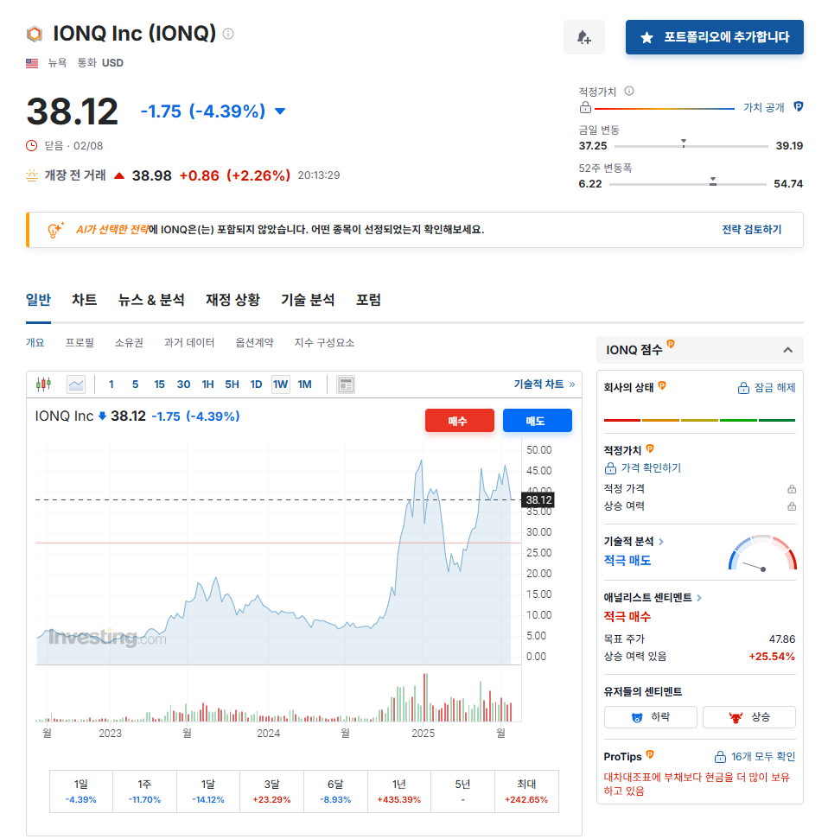Select the 1 minute chart interval
This screenshot has height=839, width=828.
[x=111, y=385]
